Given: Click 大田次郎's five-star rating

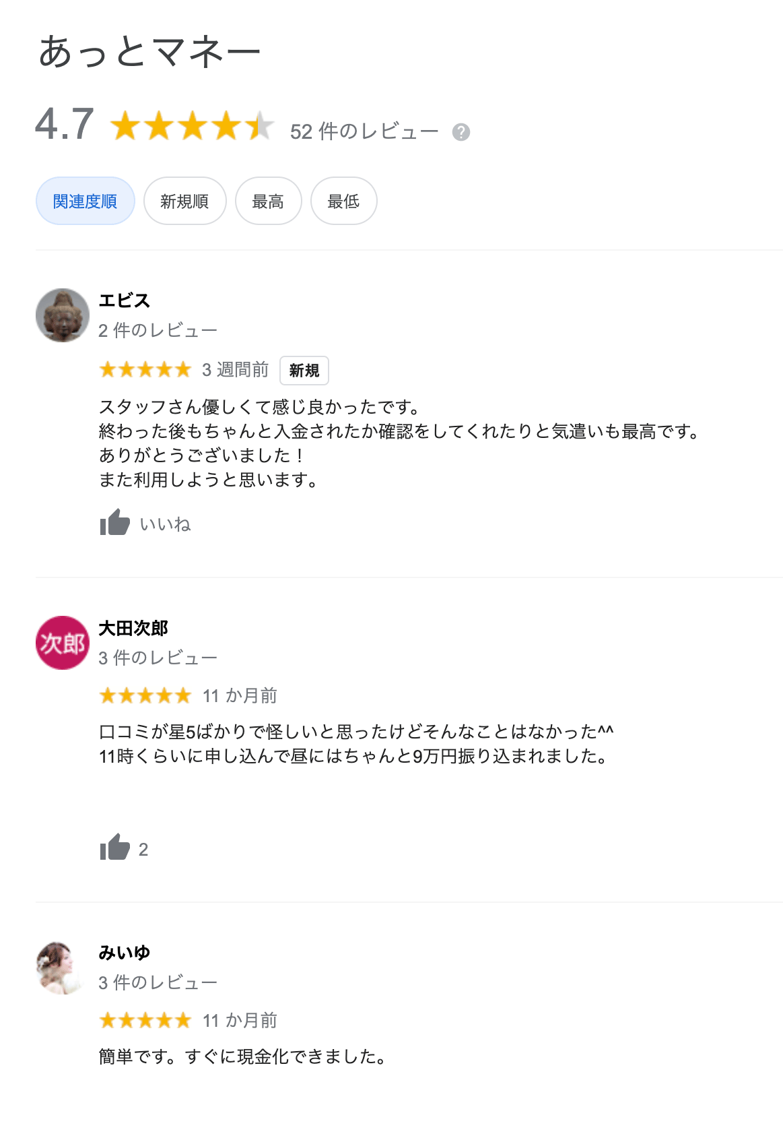Looking at the screenshot, I should click(x=145, y=695).
